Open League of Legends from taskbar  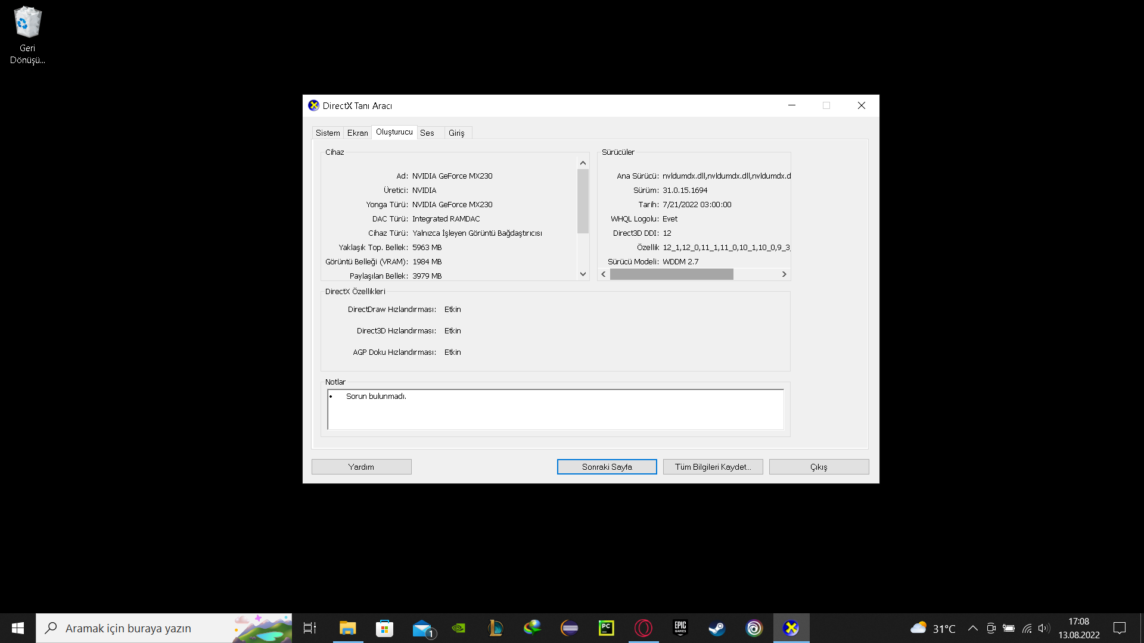(495, 628)
